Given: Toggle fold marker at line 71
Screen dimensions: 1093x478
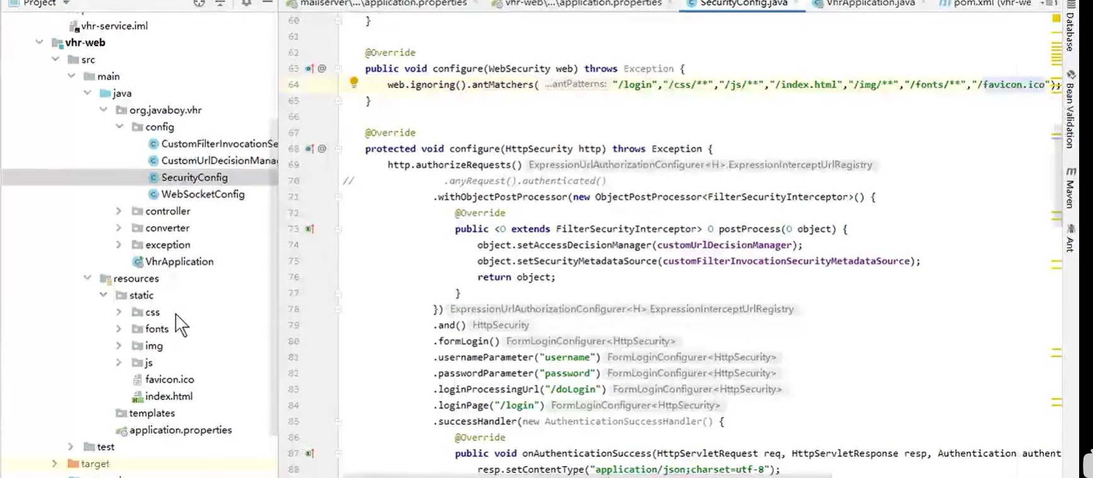Looking at the screenshot, I should [338, 196].
